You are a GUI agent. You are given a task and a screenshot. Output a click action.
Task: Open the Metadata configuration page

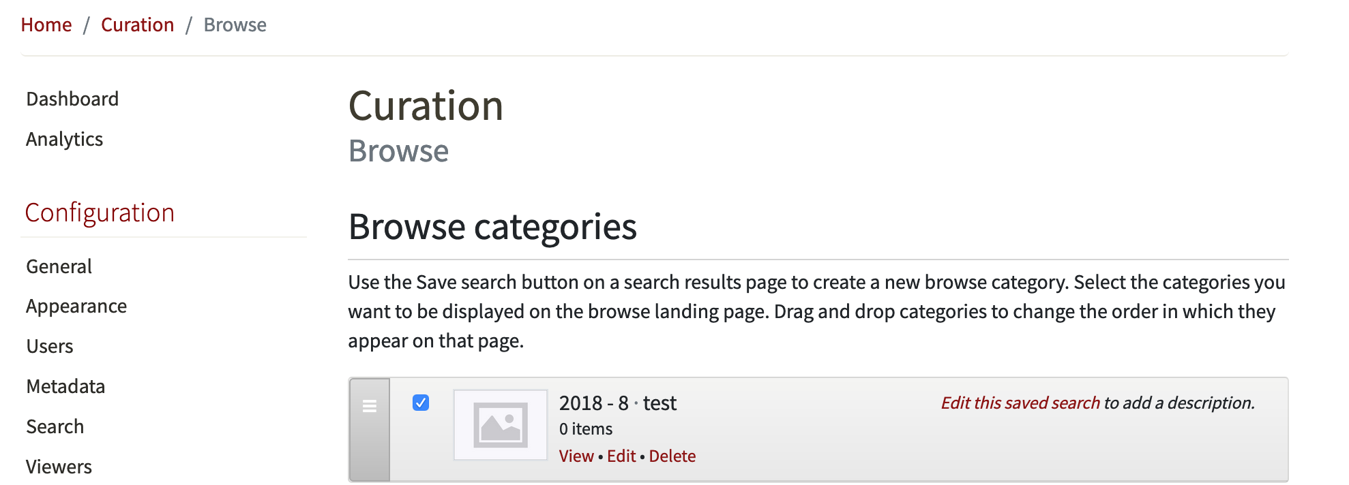[65, 386]
